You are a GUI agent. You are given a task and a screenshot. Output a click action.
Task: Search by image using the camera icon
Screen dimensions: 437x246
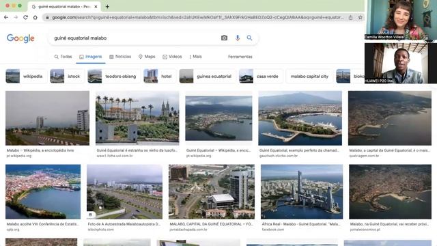224,38
